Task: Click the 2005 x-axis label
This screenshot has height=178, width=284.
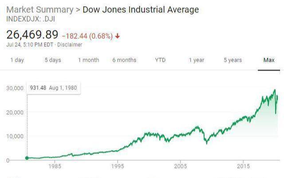Action: (180, 167)
